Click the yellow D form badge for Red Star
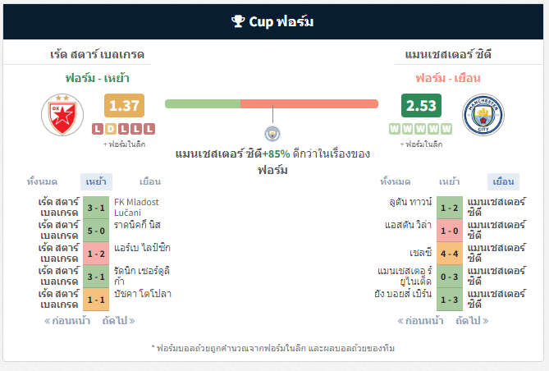 pyautogui.click(x=111, y=129)
